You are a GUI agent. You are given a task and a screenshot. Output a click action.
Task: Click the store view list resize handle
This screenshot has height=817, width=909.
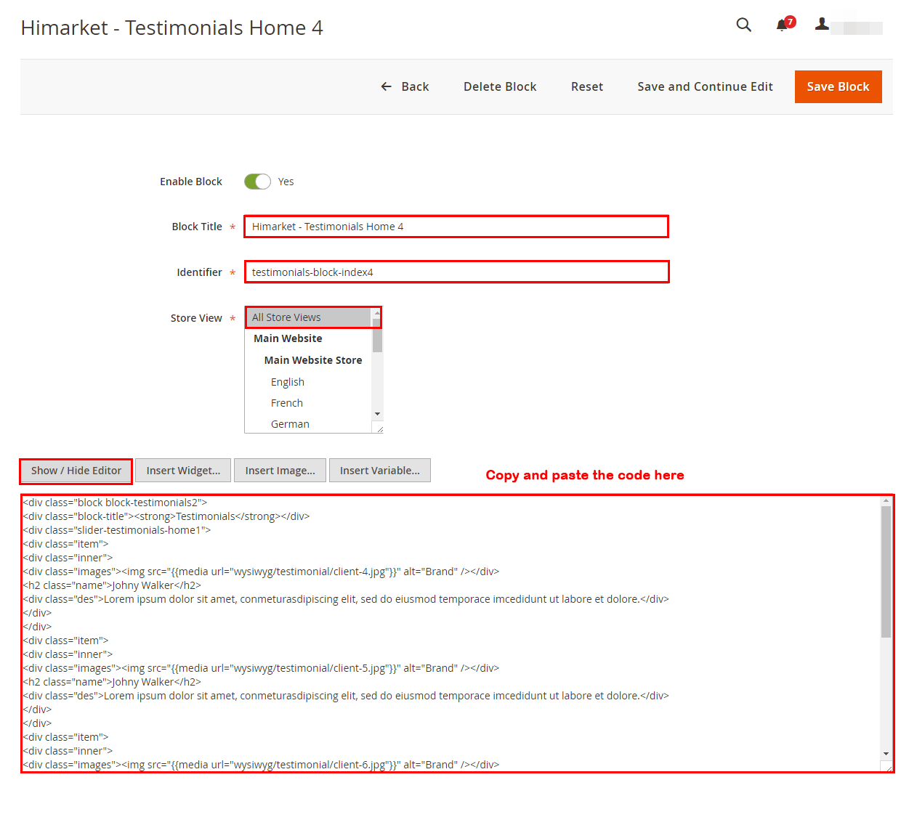[x=378, y=428]
